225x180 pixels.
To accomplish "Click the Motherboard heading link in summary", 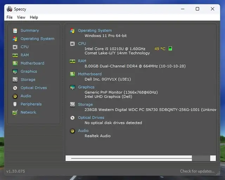I will click(90, 74).
